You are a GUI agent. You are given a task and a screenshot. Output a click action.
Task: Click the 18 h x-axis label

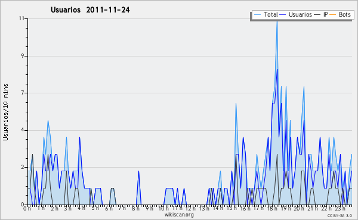tap(273, 208)
